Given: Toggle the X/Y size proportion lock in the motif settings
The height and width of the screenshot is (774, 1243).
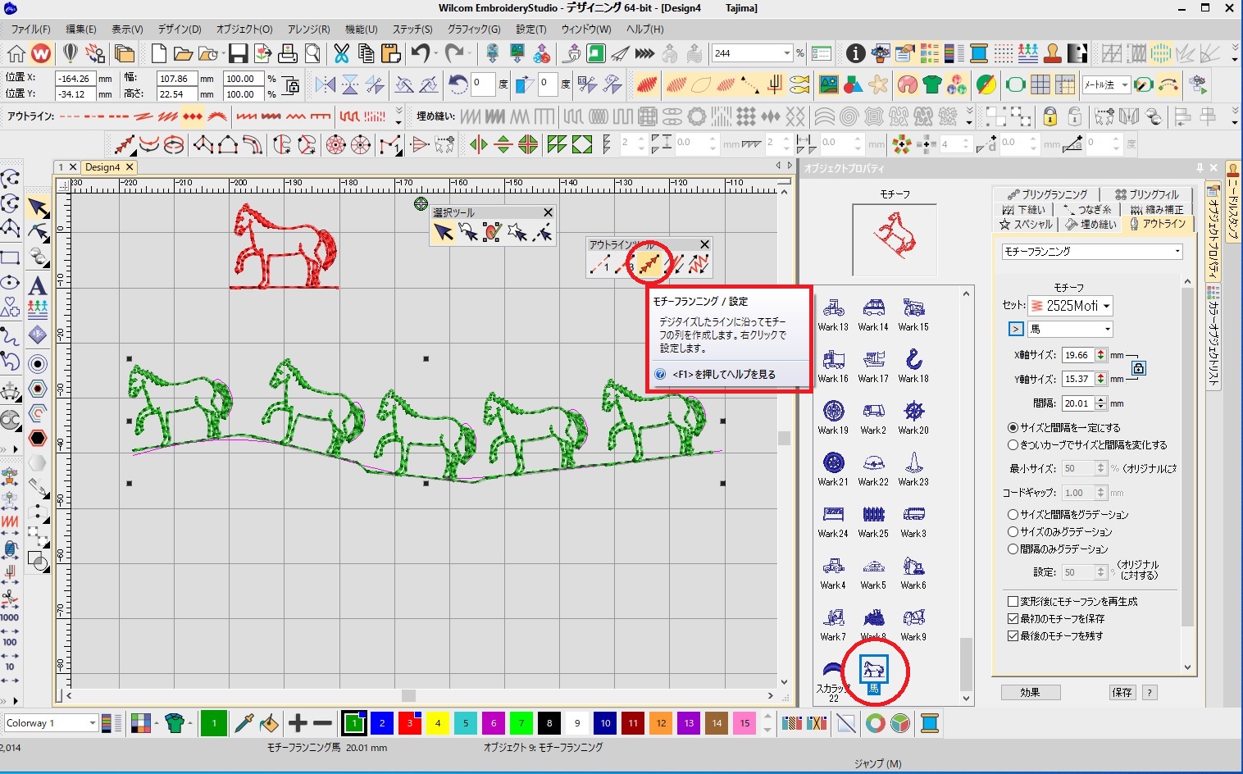Looking at the screenshot, I should click(x=1138, y=368).
